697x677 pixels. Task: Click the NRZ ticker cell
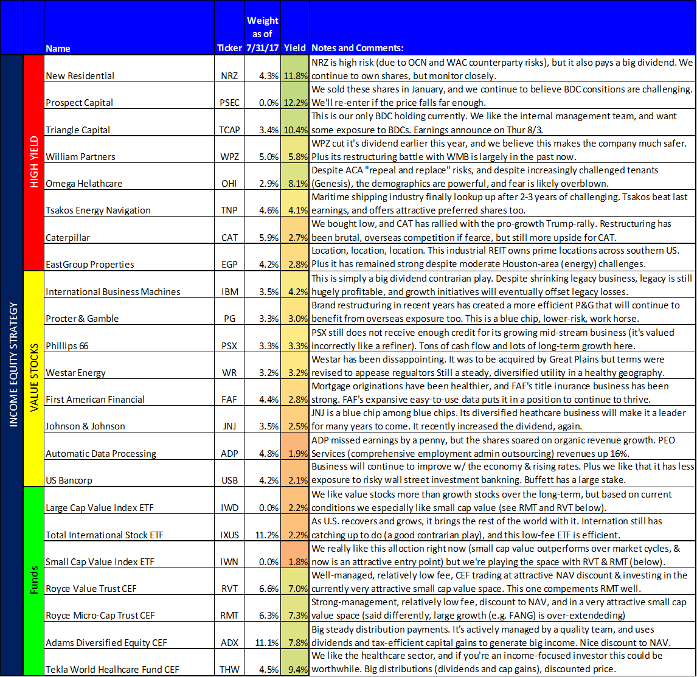(229, 69)
